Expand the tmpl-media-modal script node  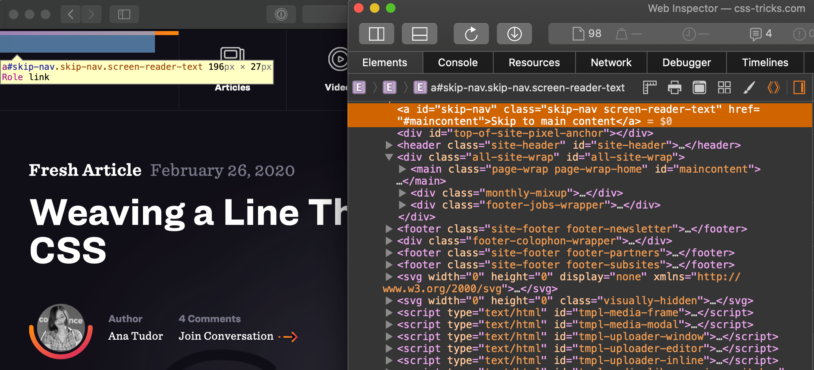pyautogui.click(x=389, y=325)
